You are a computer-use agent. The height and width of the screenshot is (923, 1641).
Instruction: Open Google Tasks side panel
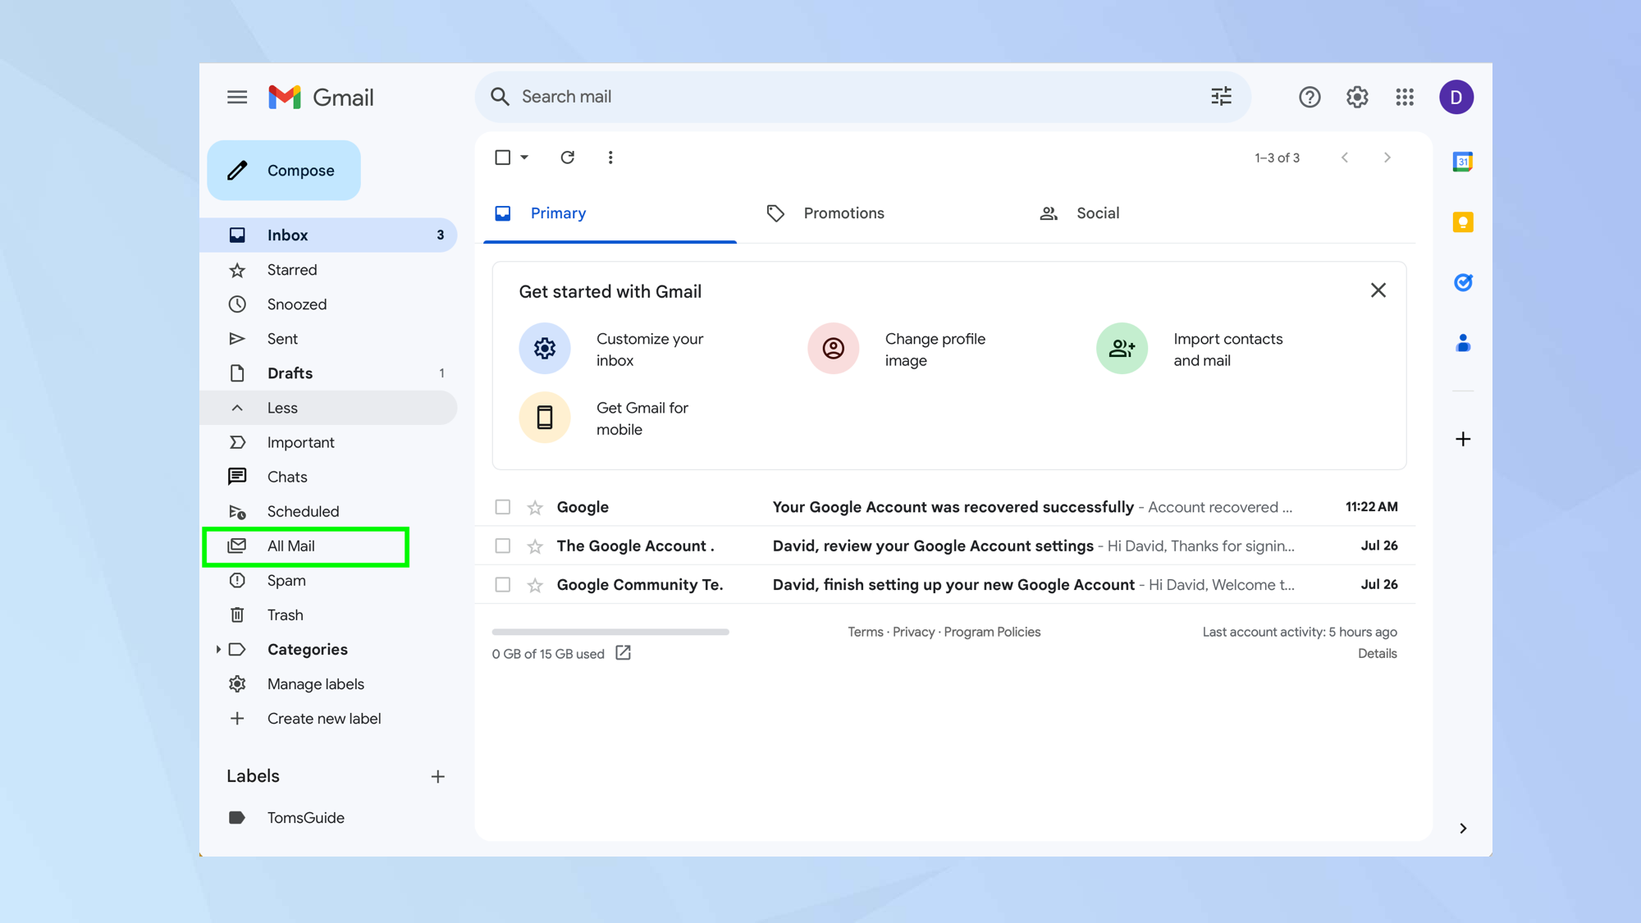pyautogui.click(x=1463, y=282)
